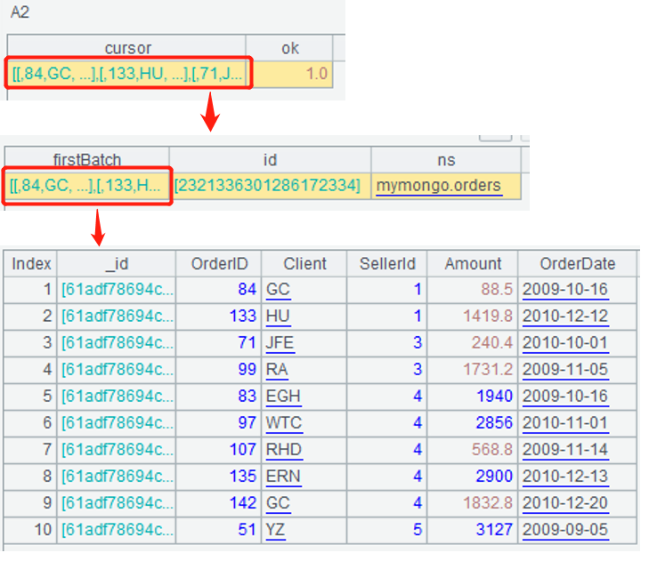Click row index 10 in the table
This screenshot has width=649, height=561.
point(30,530)
